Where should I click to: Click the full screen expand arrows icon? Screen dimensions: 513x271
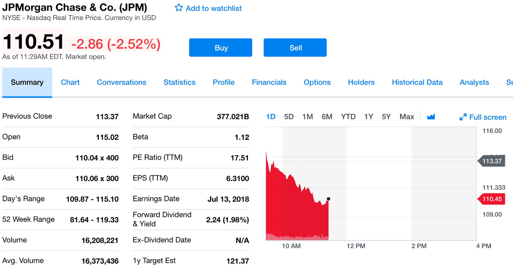463,117
